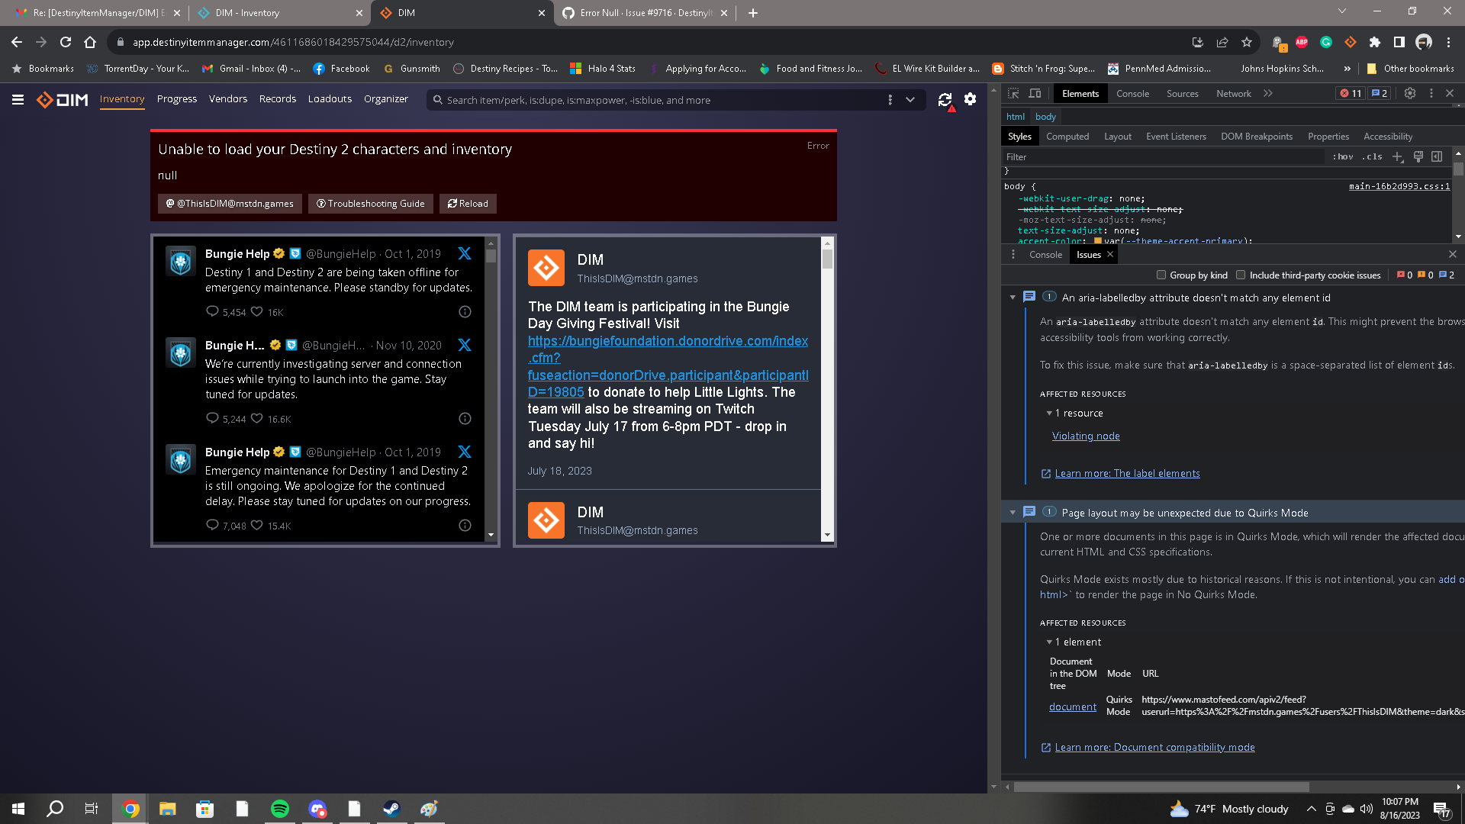This screenshot has height=824, width=1465.
Task: Open the Troubleshooting Guide
Action: [x=370, y=203]
